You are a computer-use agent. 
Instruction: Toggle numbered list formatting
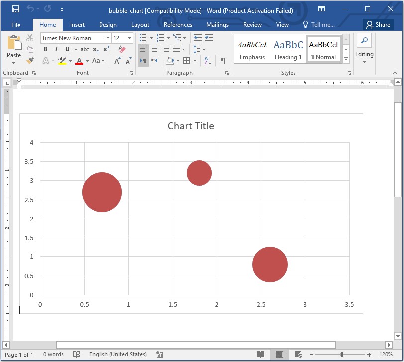click(161, 38)
